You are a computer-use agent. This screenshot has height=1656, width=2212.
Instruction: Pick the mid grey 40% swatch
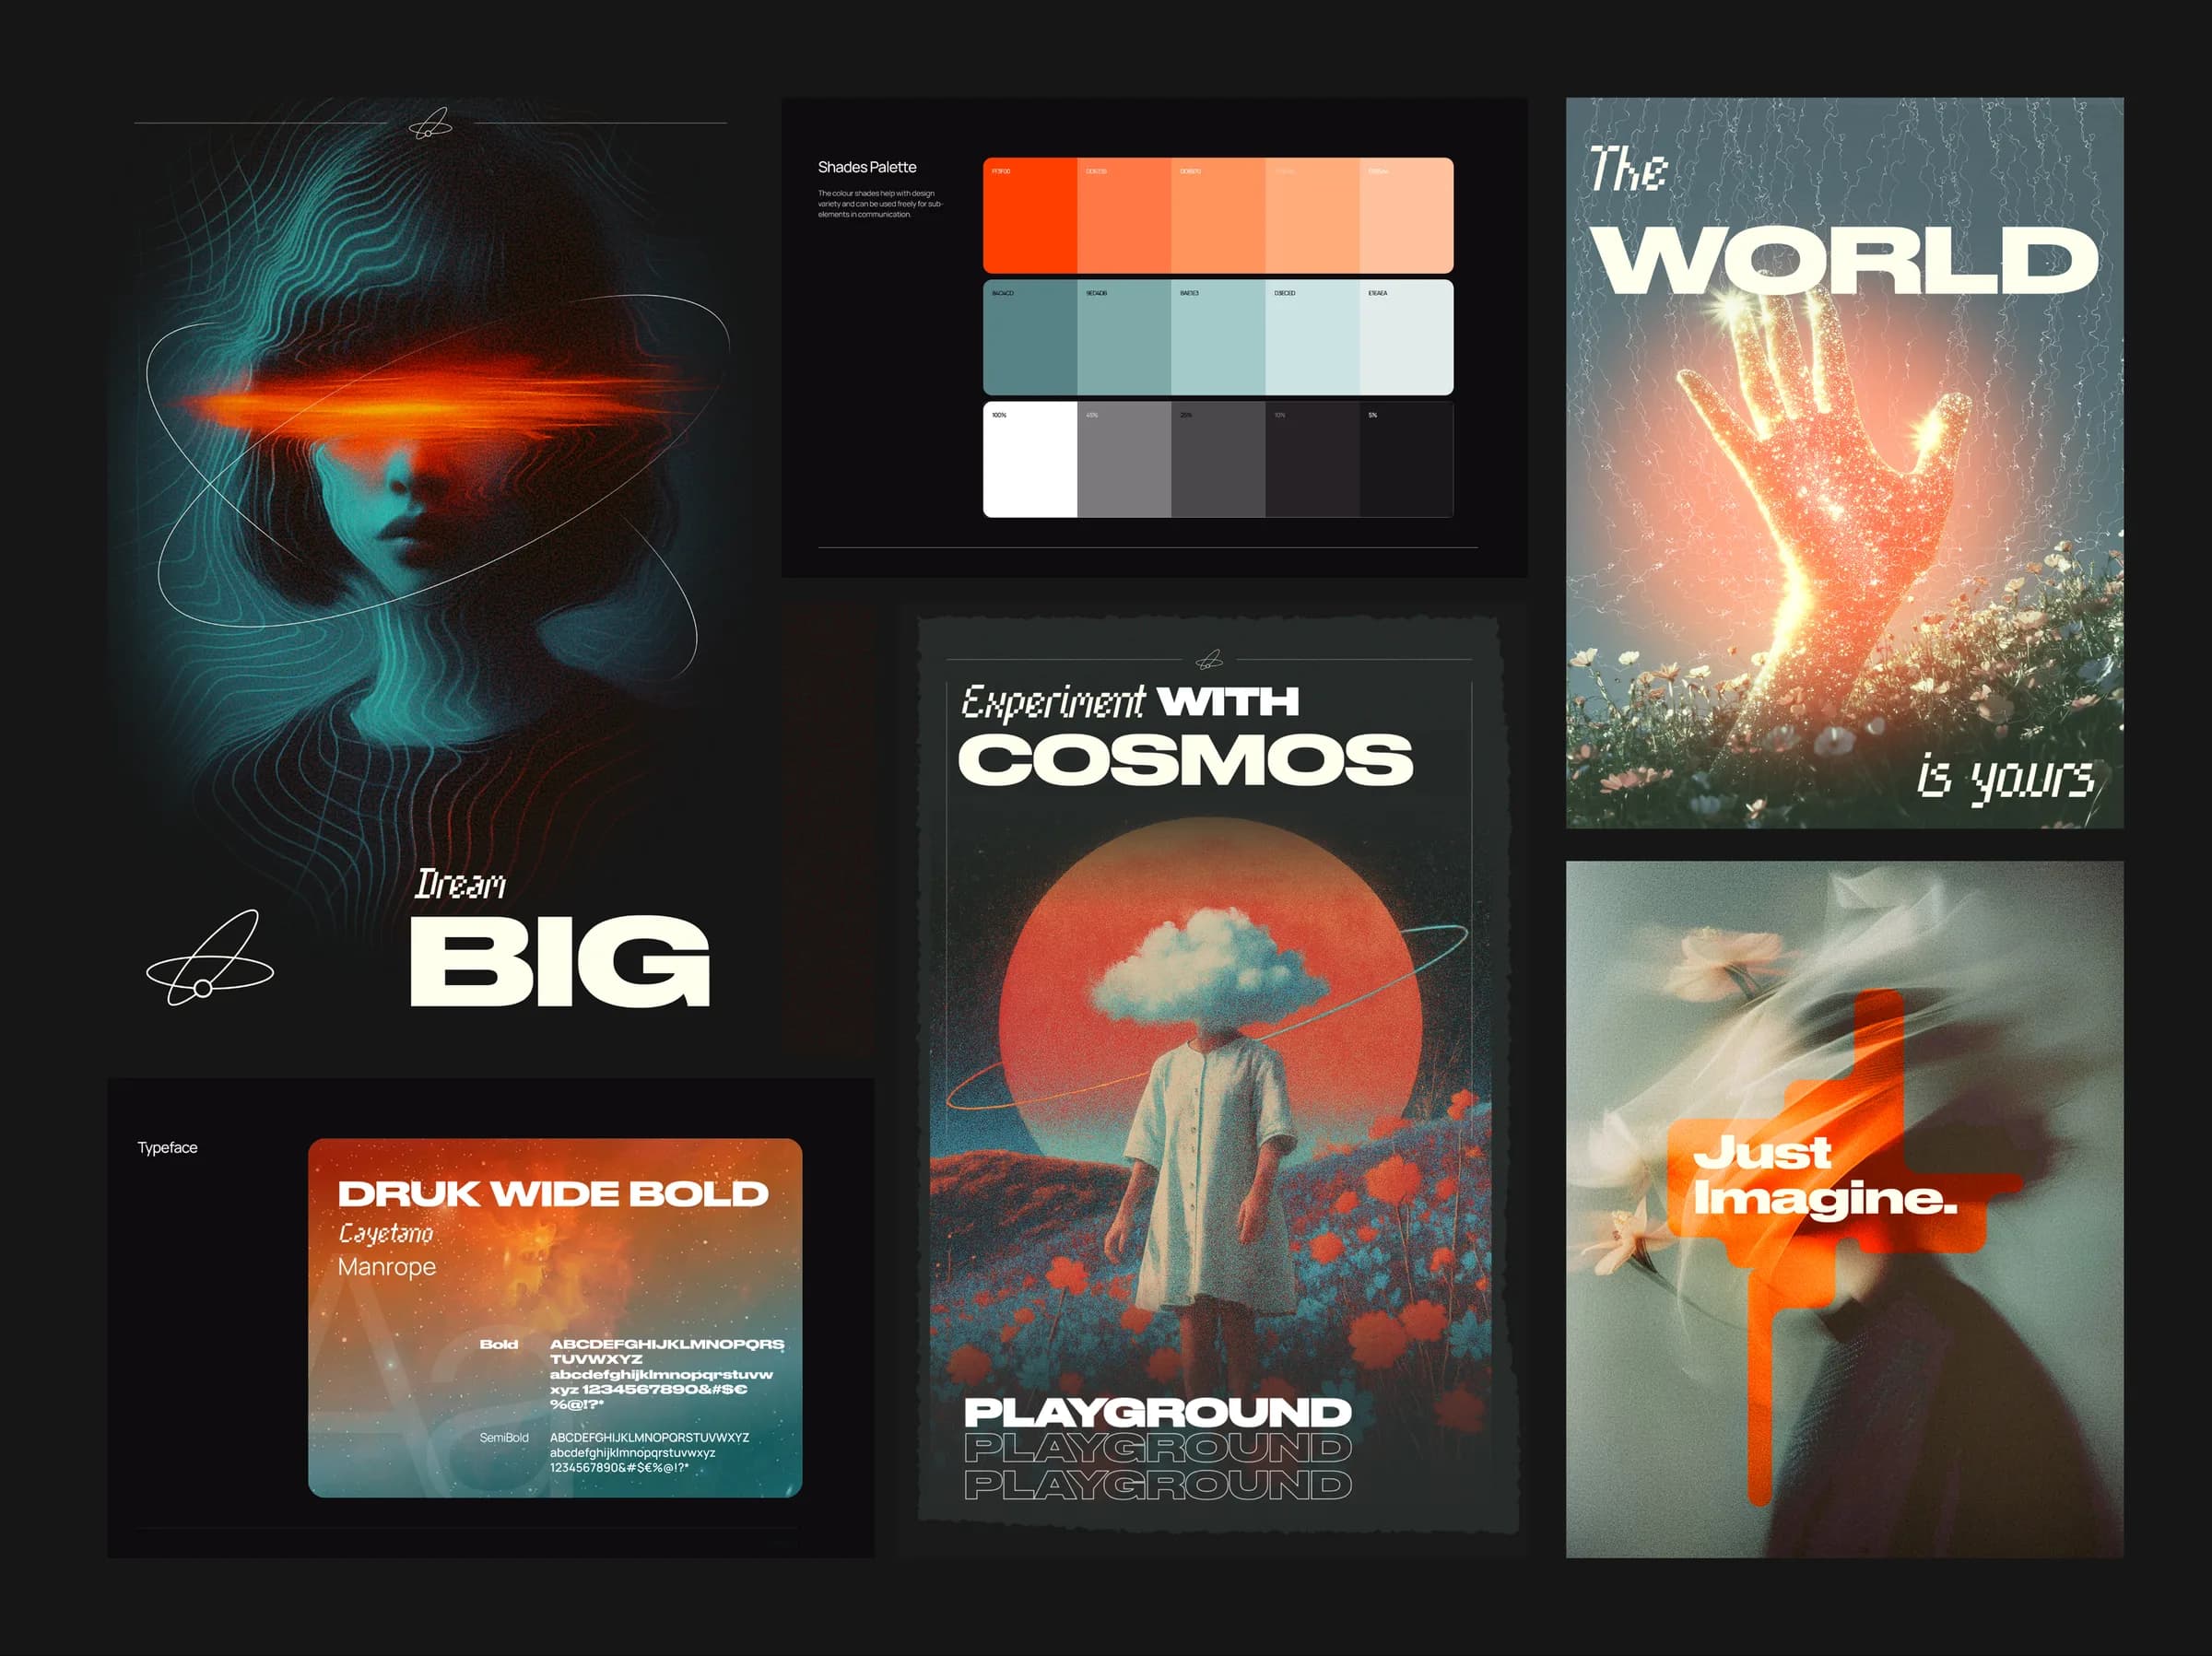[1124, 459]
